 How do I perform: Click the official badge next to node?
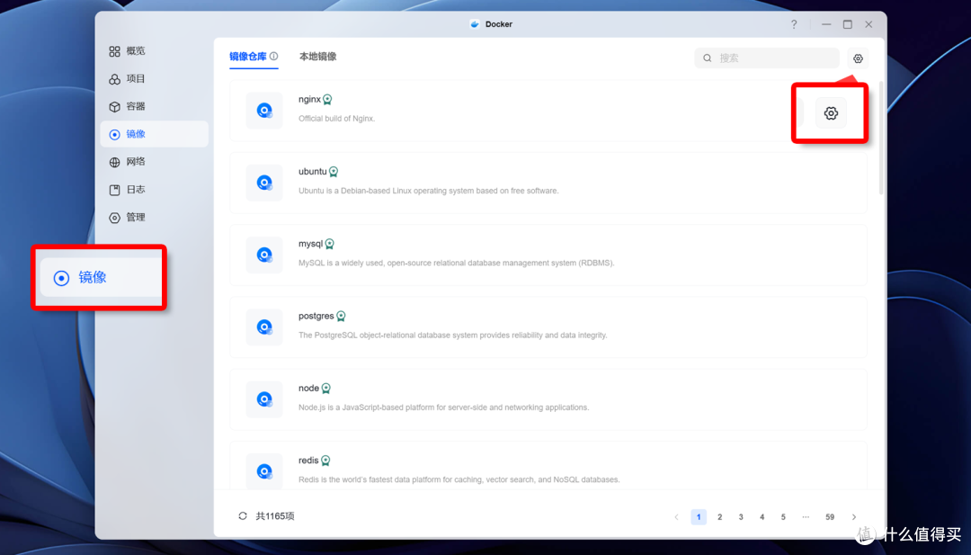coord(325,389)
